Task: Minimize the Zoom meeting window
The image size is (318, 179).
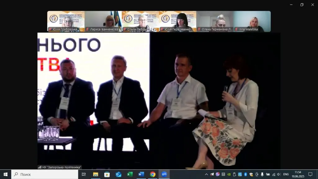Action: pyautogui.click(x=291, y=5)
